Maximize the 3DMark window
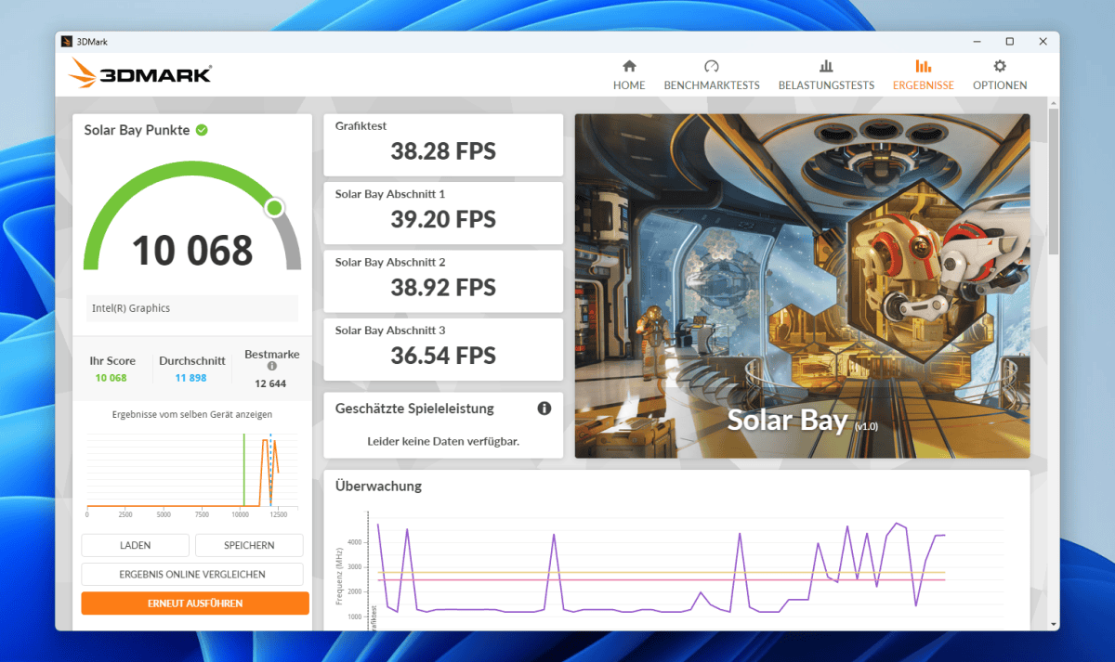The height and width of the screenshot is (662, 1115). (x=1009, y=42)
